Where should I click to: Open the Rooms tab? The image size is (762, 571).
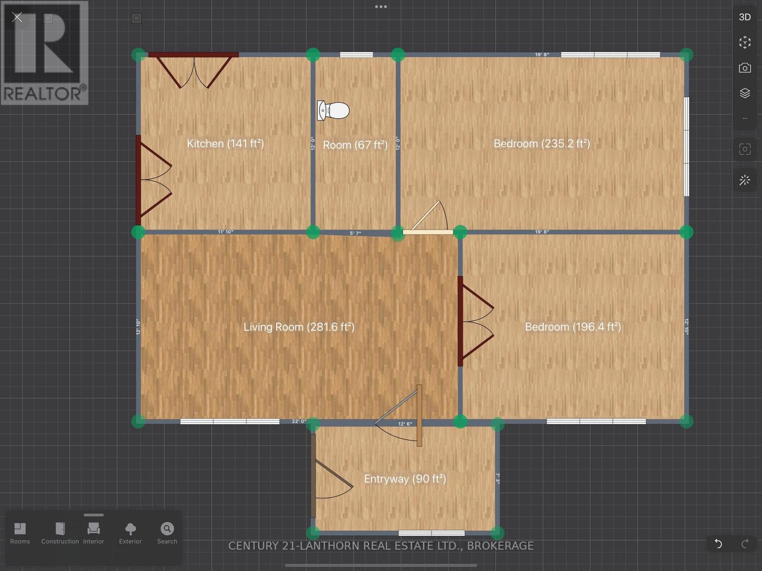pos(20,533)
